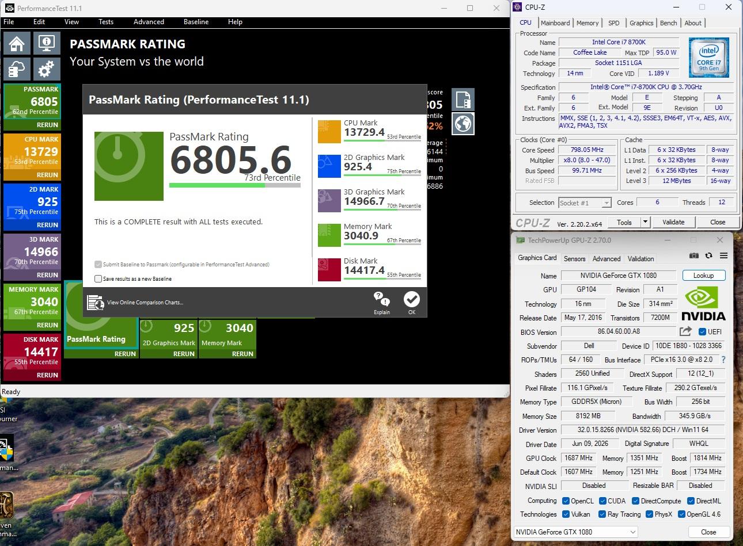
Task: Toggle the DirectML checkbox
Action: click(691, 501)
